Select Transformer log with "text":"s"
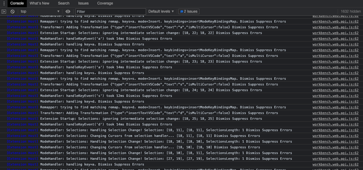The width and height of the screenshot is (363, 170). point(159,84)
